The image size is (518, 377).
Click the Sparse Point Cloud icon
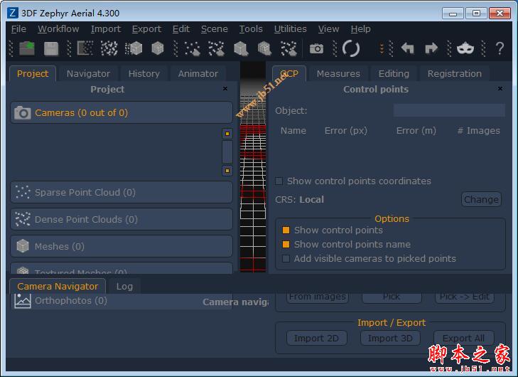(x=23, y=192)
